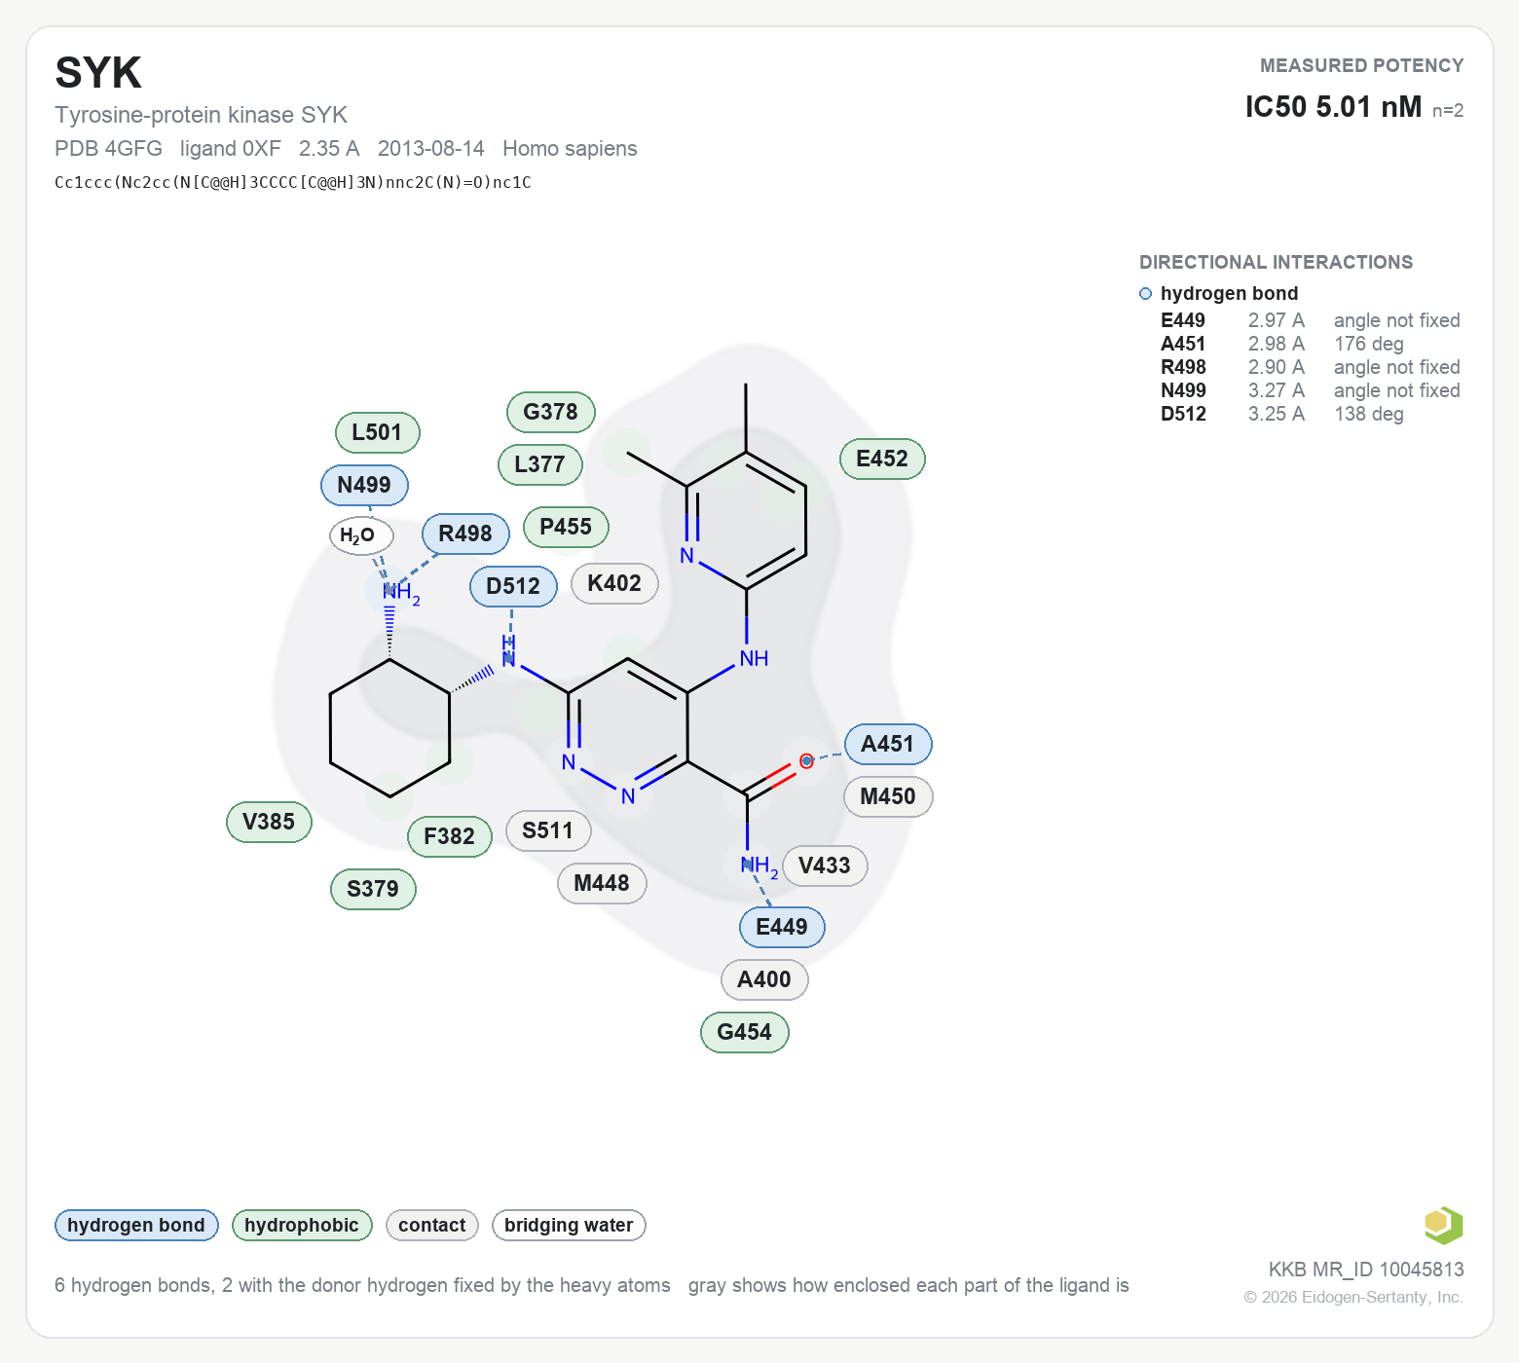The image size is (1519, 1363).
Task: Select residue label G454
Action: [745, 1032]
